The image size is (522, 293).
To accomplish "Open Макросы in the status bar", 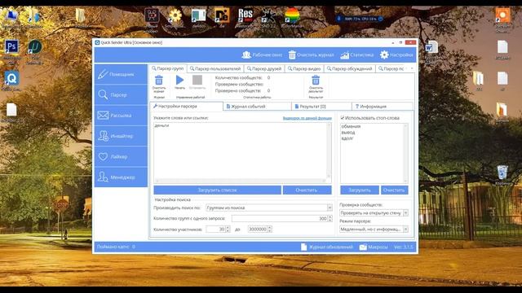I will tap(374, 247).
